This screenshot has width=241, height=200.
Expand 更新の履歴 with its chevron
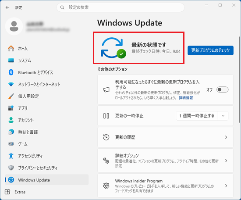226,137
